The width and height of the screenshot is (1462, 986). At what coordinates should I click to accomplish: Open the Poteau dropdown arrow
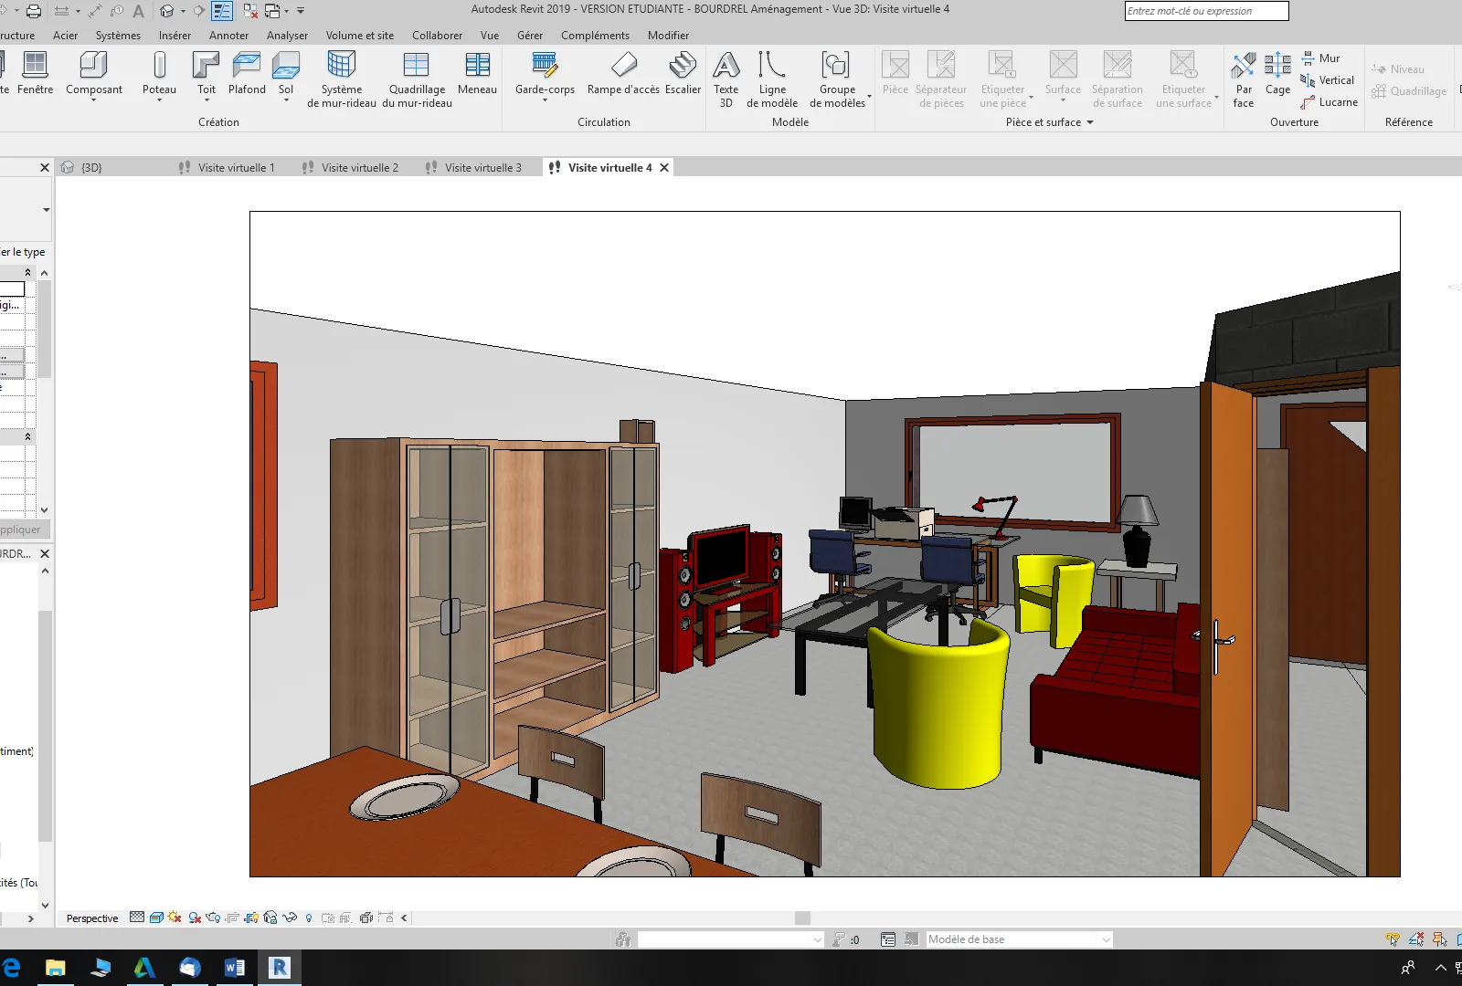click(x=159, y=100)
